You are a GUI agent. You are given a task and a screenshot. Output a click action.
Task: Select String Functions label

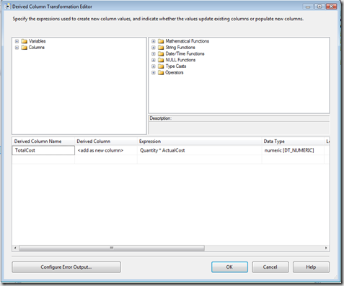[180, 48]
